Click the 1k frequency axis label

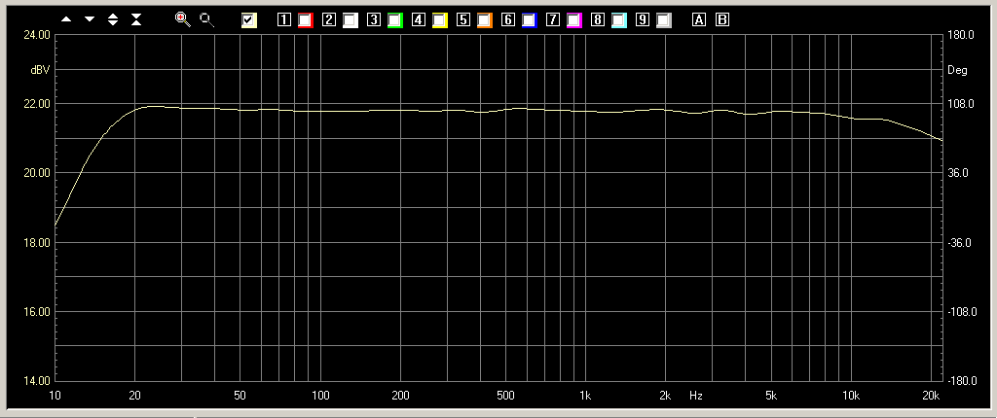click(x=585, y=396)
